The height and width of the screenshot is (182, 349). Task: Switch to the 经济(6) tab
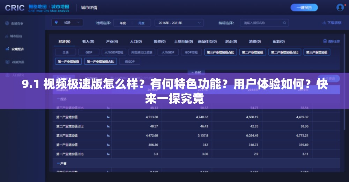point(65,41)
